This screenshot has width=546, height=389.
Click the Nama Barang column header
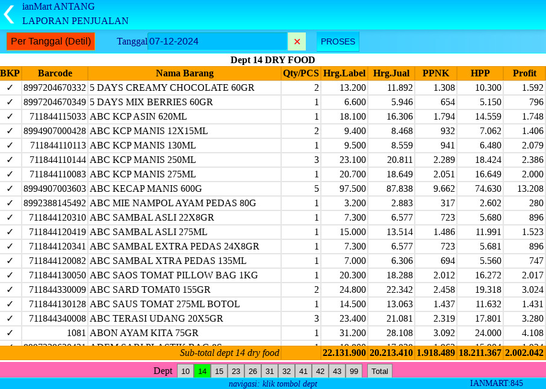tap(184, 73)
